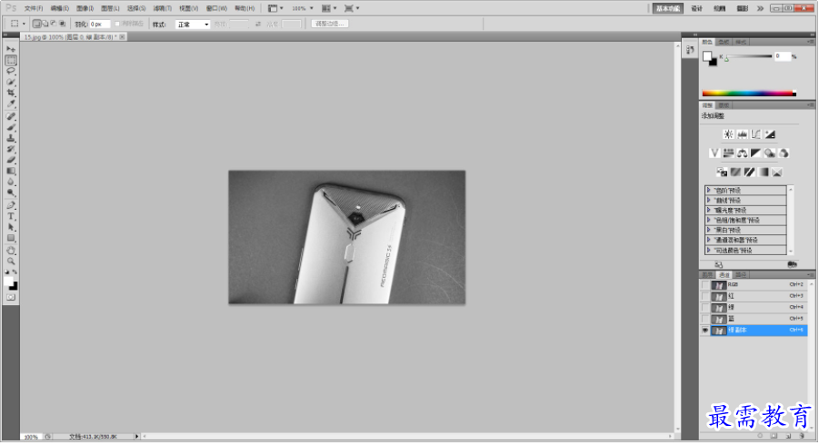Viewport: 819px width, 445px height.
Task: Switch to the 图层 layers tab
Action: point(707,275)
